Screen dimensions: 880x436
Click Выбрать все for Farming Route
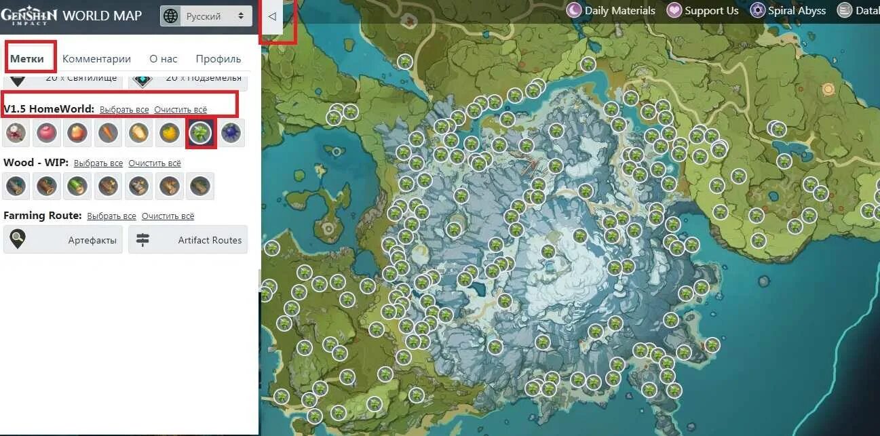[111, 216]
